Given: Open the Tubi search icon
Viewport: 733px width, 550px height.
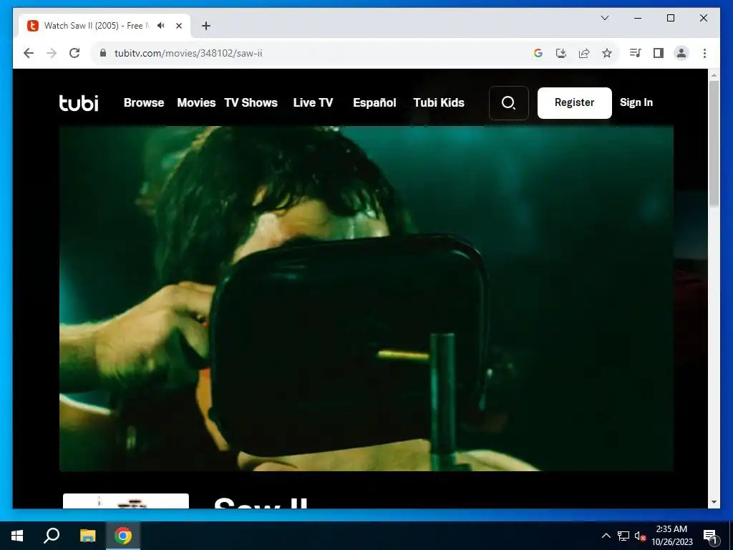Looking at the screenshot, I should pos(509,103).
